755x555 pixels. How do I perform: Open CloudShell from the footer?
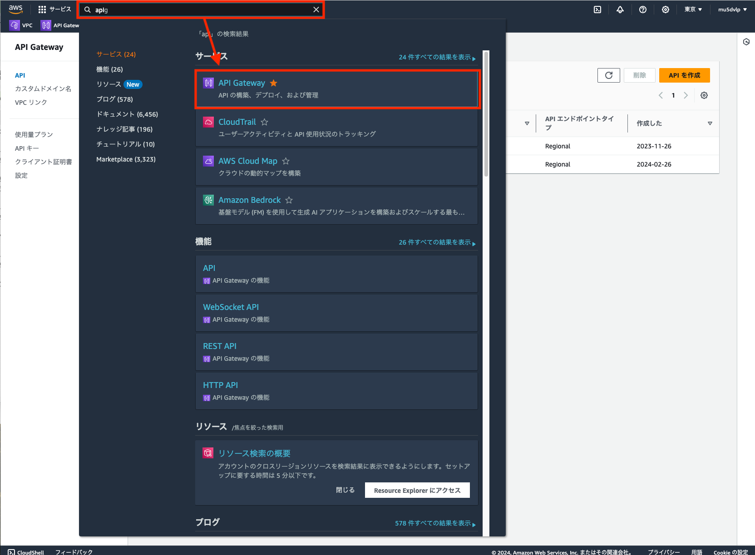pyautogui.click(x=26, y=552)
